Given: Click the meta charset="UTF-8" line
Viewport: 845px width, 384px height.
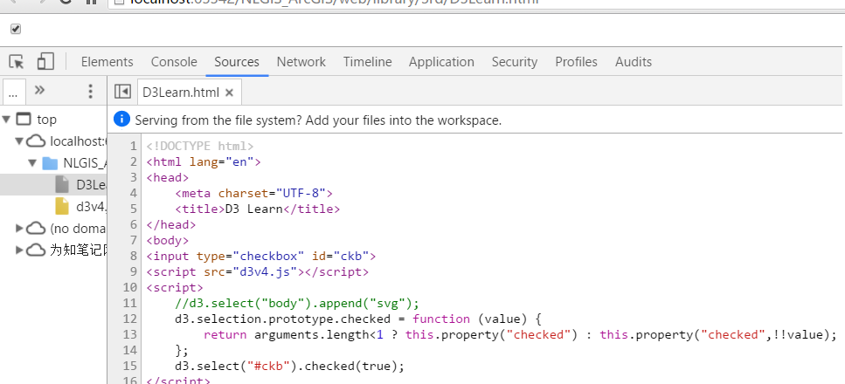Looking at the screenshot, I should point(253,193).
